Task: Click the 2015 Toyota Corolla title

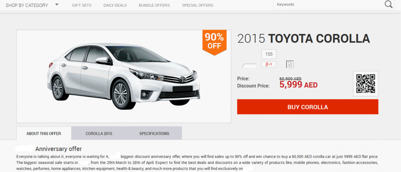Action: 303,39
